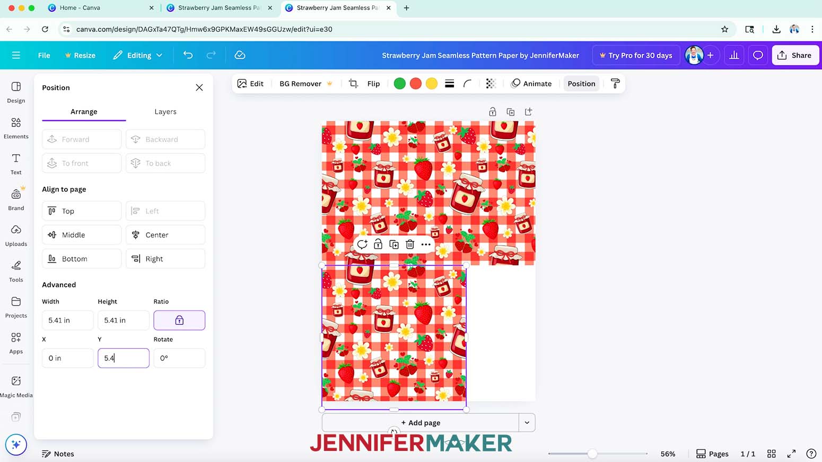Switch to the Layers tab

click(165, 112)
